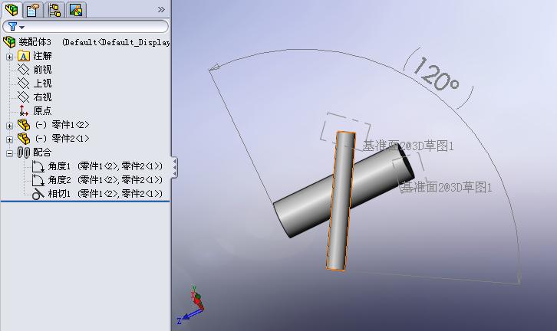Switch to the ConfigurationManager tab
This screenshot has width=557, height=331.
pyautogui.click(x=54, y=10)
